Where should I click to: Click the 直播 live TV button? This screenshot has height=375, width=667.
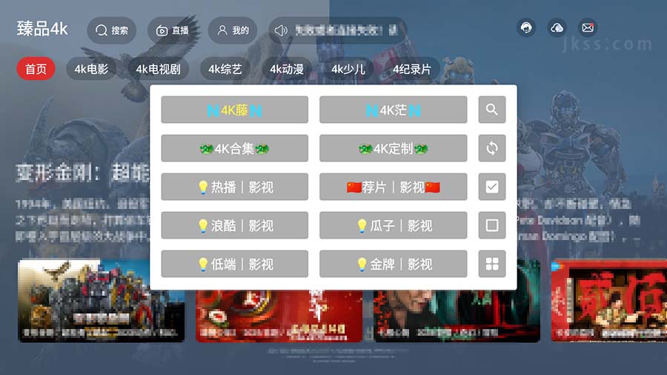pyautogui.click(x=172, y=30)
